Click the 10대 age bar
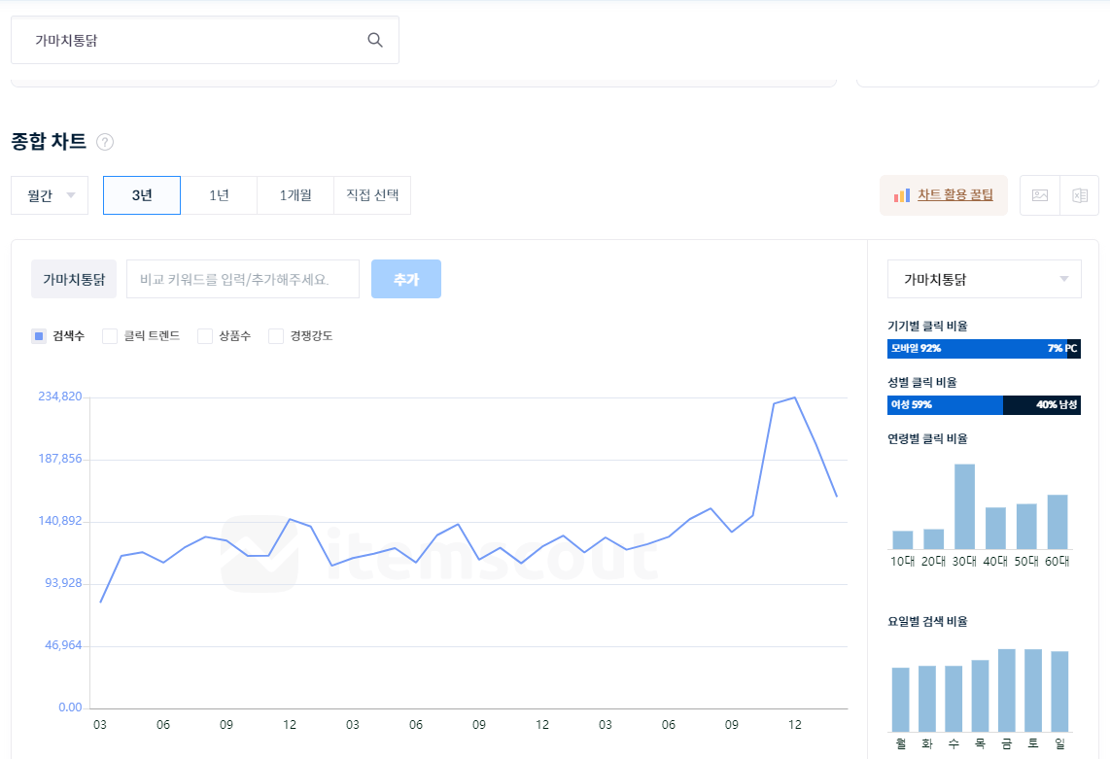This screenshot has height=759, width=1110. coord(903,540)
